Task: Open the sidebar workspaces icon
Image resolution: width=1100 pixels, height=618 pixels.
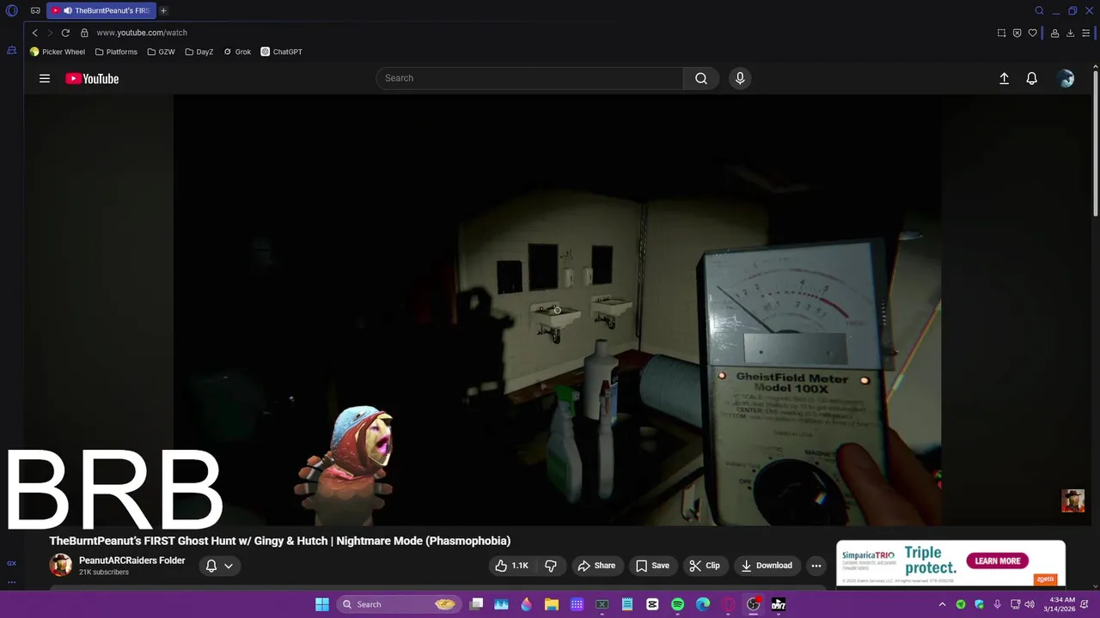Action: [11, 51]
